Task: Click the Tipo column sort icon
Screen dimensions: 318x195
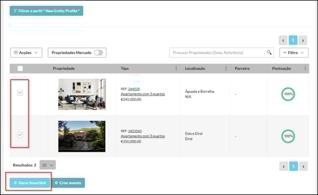Action: tap(176, 68)
